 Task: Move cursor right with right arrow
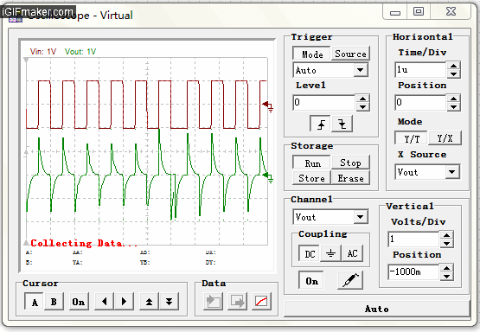[124, 302]
